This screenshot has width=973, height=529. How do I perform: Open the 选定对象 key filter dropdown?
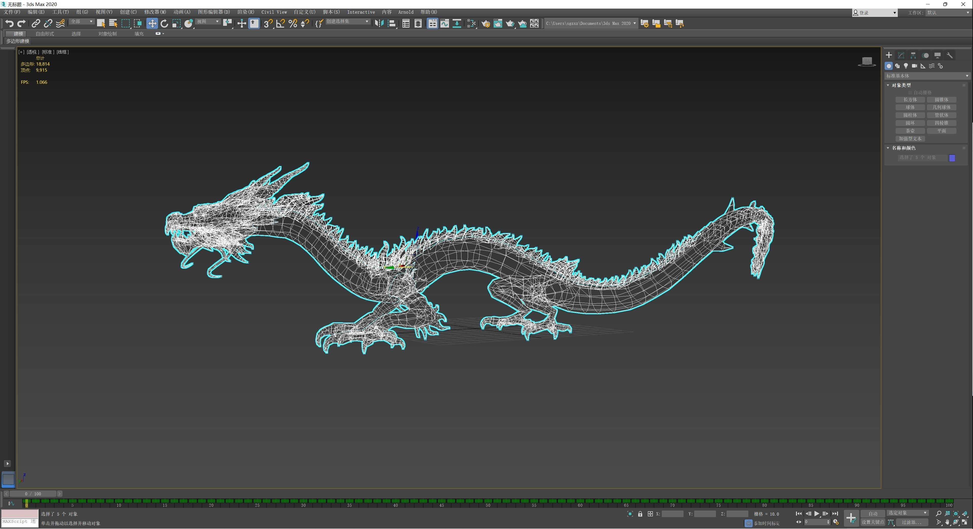pos(907,513)
